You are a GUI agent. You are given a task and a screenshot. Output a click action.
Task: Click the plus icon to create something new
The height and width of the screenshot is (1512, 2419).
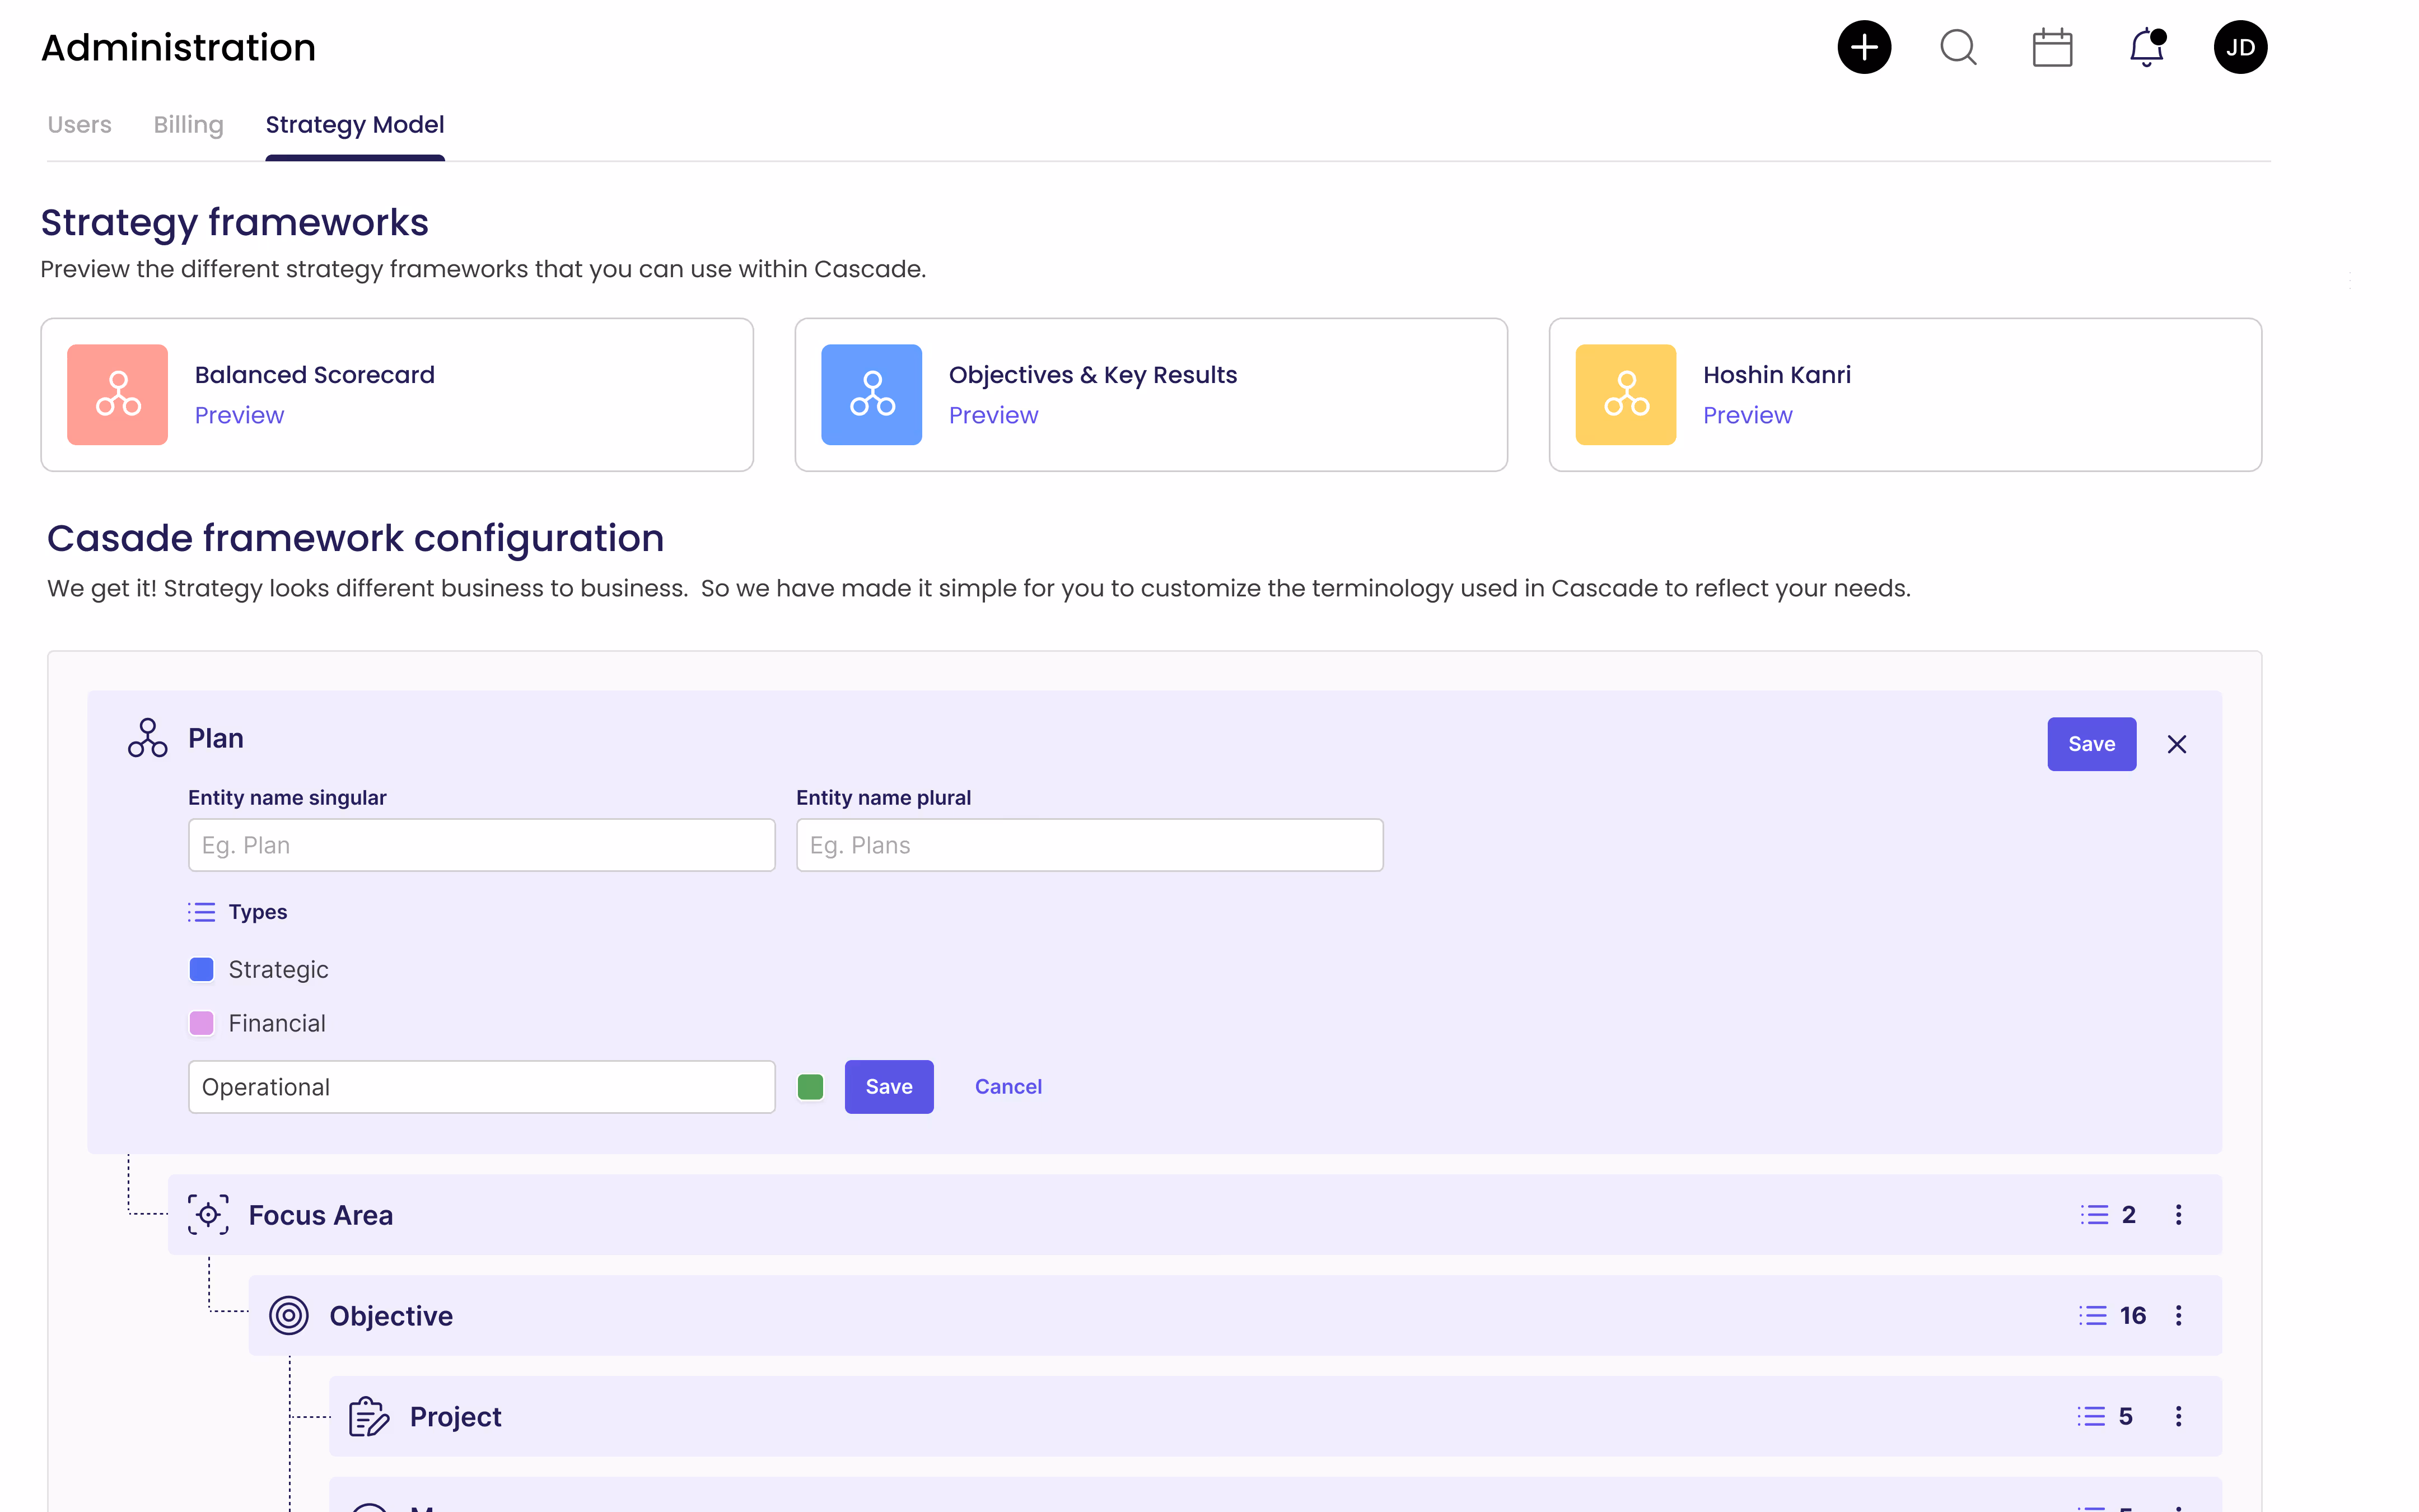click(1864, 46)
